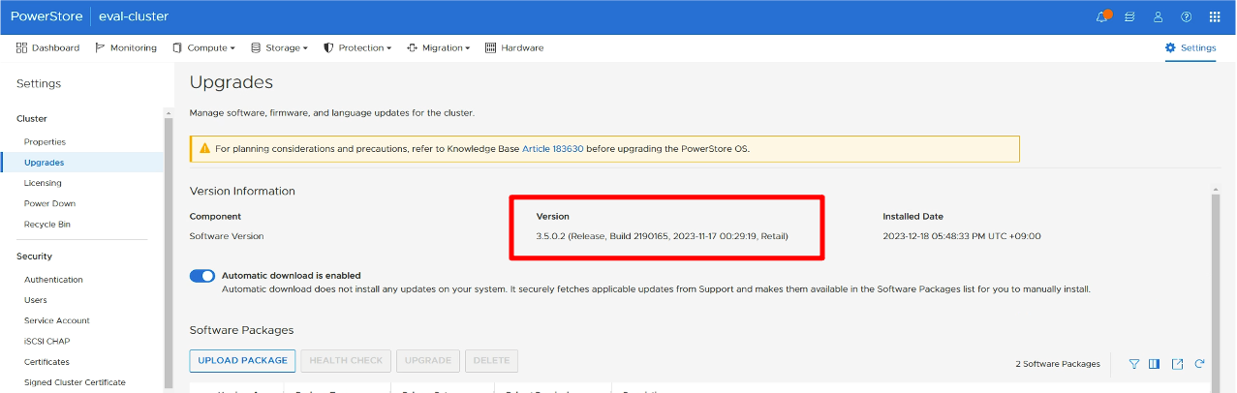Click the filter icon for Software Packages
This screenshot has height=393, width=1237.
click(x=1133, y=364)
